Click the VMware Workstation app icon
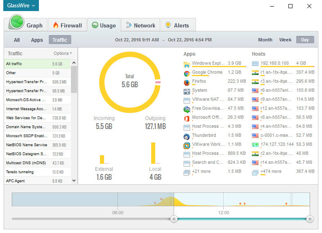The width and height of the screenshot is (322, 233). [187, 145]
